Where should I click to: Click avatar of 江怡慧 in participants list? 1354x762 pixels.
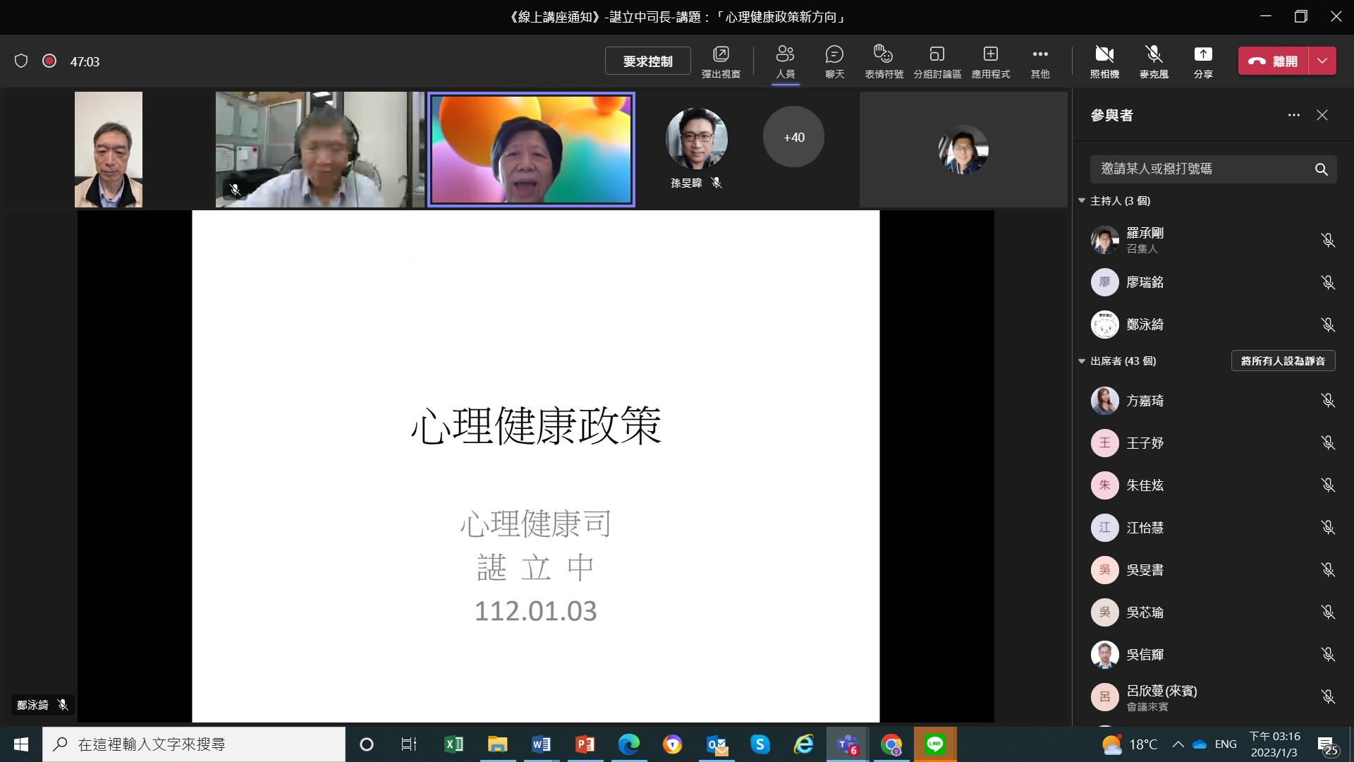coord(1104,528)
